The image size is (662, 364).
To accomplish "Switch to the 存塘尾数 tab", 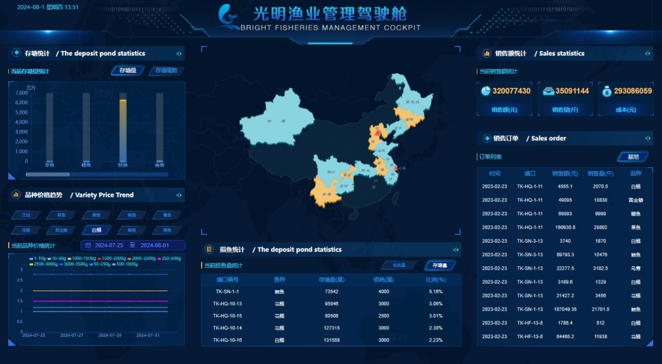I will 166,71.
